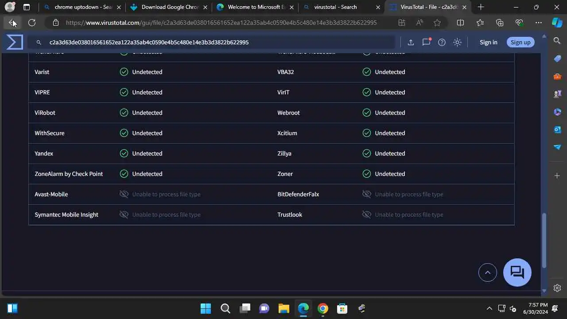Open sidebar Telegram-style send icon
The width and height of the screenshot is (567, 319).
(x=557, y=147)
